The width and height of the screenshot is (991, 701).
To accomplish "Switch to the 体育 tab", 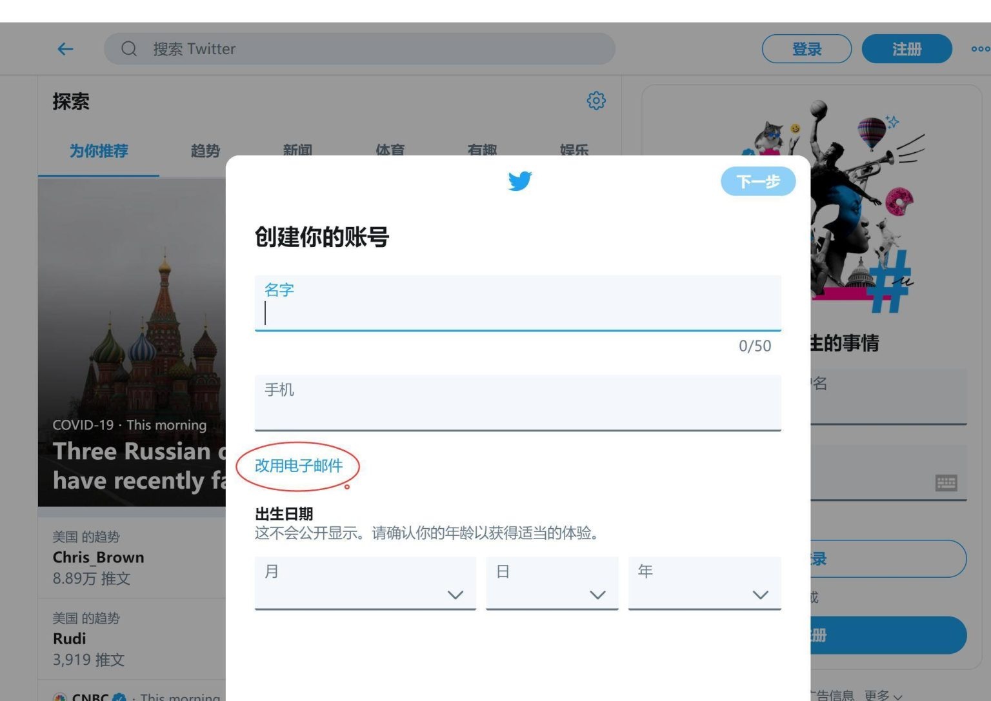I will (x=390, y=152).
